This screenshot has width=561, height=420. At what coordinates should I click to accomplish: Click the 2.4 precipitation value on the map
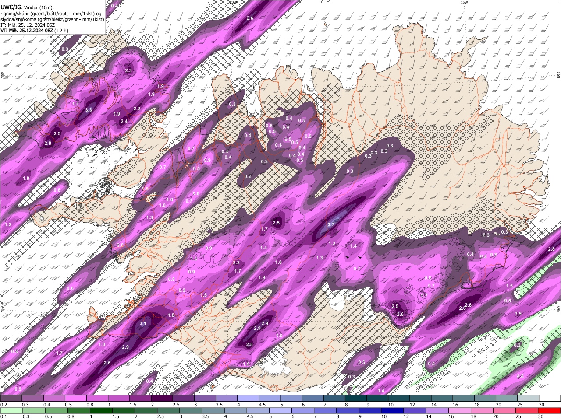click(x=124, y=122)
